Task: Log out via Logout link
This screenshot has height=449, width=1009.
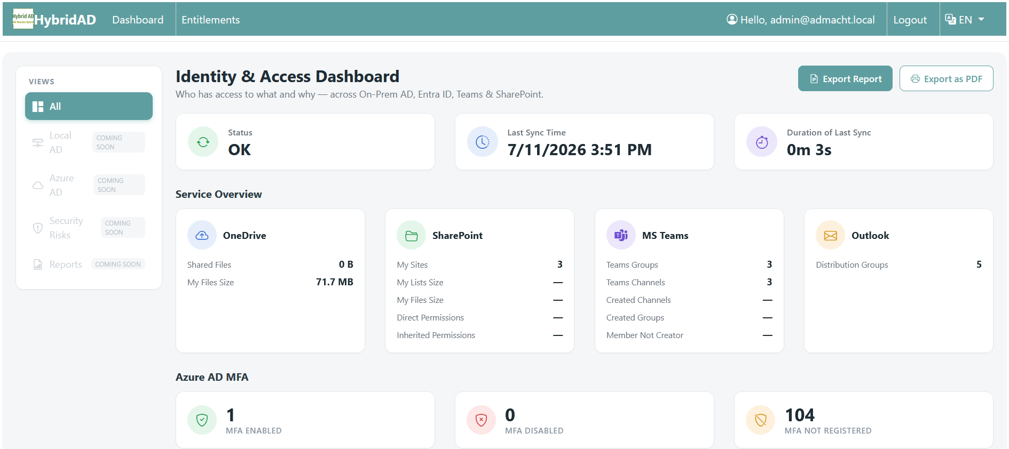Action: (910, 20)
